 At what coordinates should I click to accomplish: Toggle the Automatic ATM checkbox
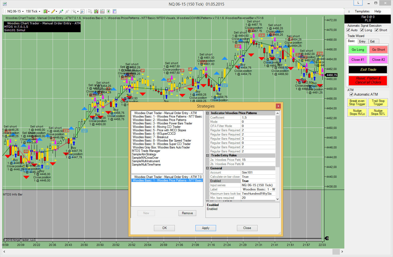(351, 95)
